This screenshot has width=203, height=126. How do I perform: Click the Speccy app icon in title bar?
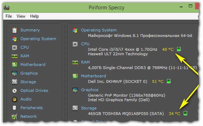(x=7, y=8)
